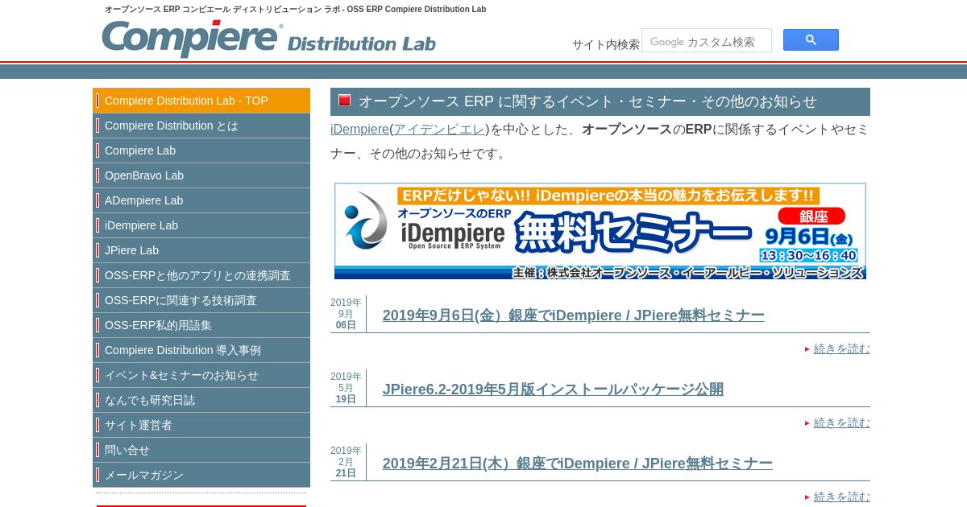Open '2019年2月21日(木) 銀座でiDempiere / JPiere無料セミナー' article
Viewport: 967px width, 507px height.
(577, 464)
